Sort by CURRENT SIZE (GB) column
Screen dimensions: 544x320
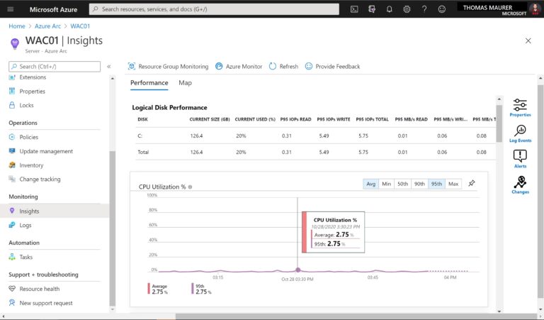coord(210,119)
